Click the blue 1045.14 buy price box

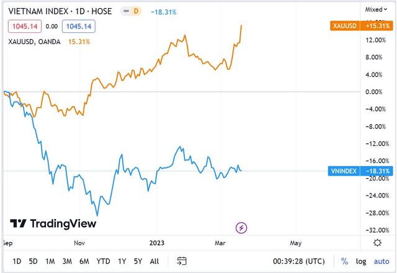pos(78,27)
